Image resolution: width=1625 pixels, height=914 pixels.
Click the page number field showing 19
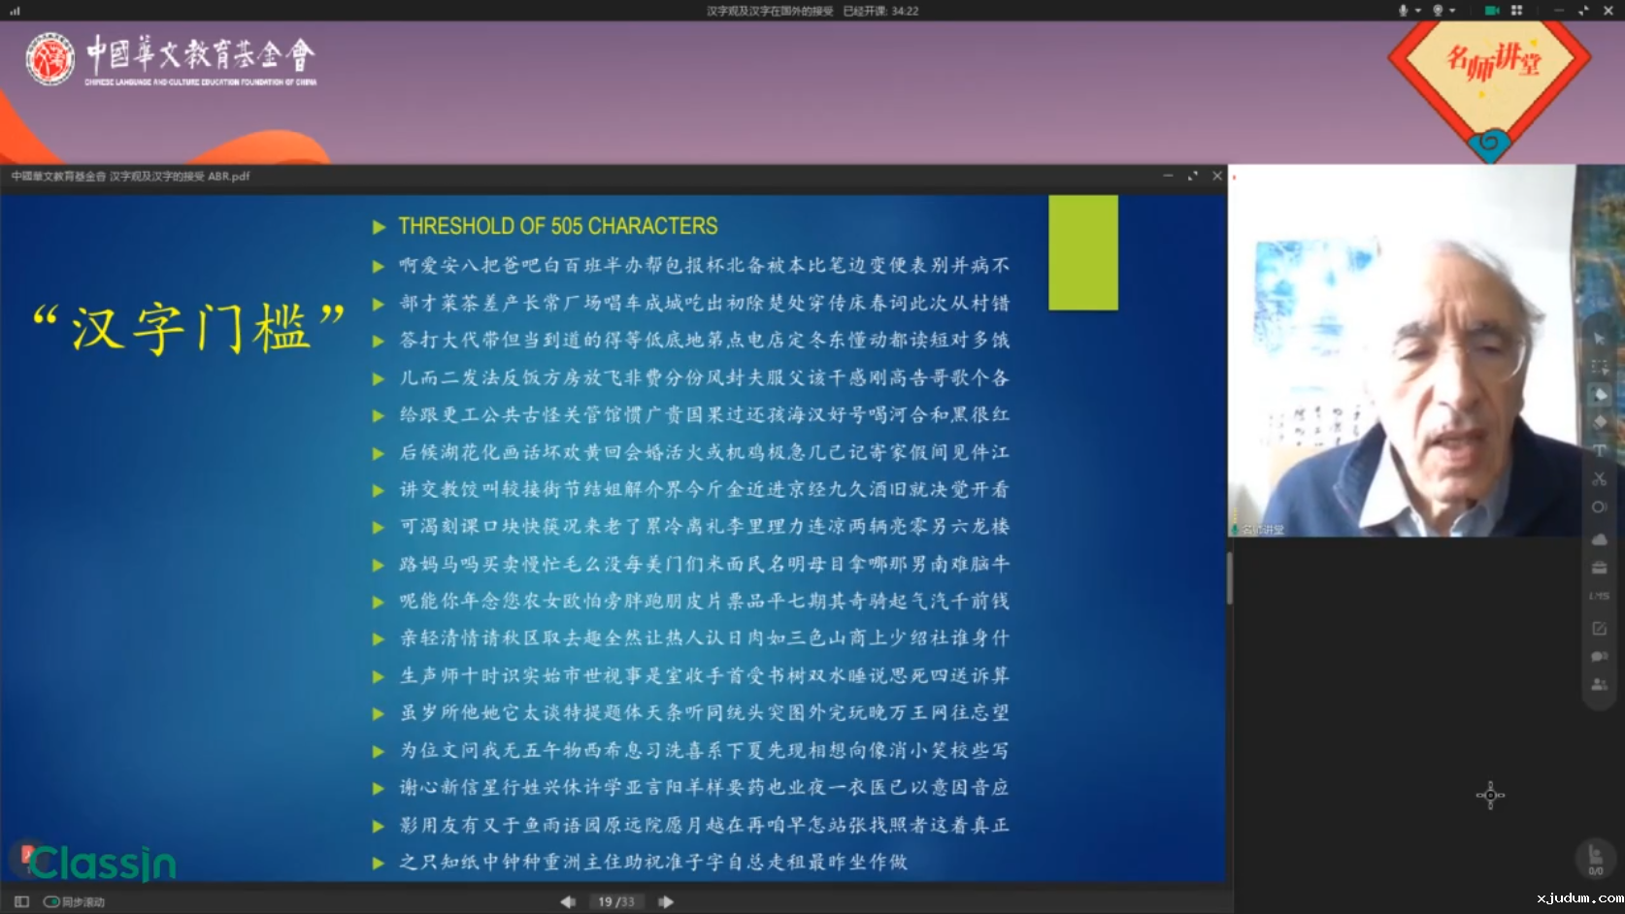tap(606, 902)
